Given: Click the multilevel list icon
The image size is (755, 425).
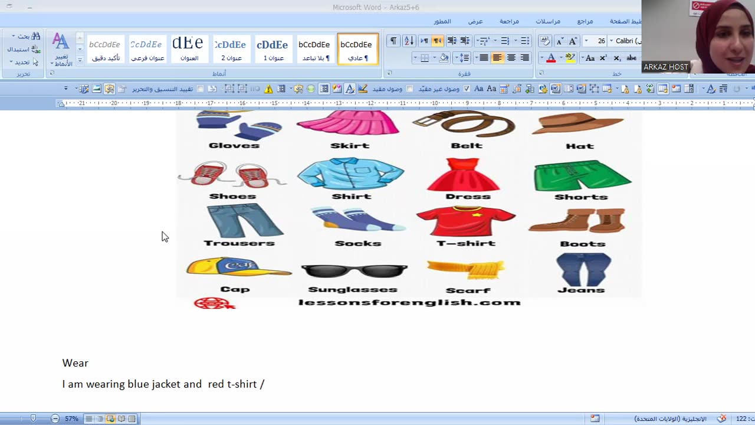Looking at the screenshot, I should pyautogui.click(x=484, y=41).
